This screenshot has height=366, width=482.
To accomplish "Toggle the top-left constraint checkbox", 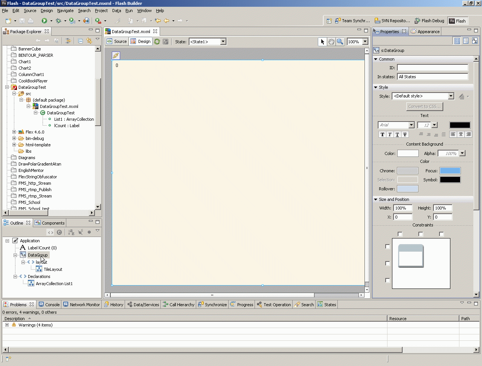I will (400, 234).
